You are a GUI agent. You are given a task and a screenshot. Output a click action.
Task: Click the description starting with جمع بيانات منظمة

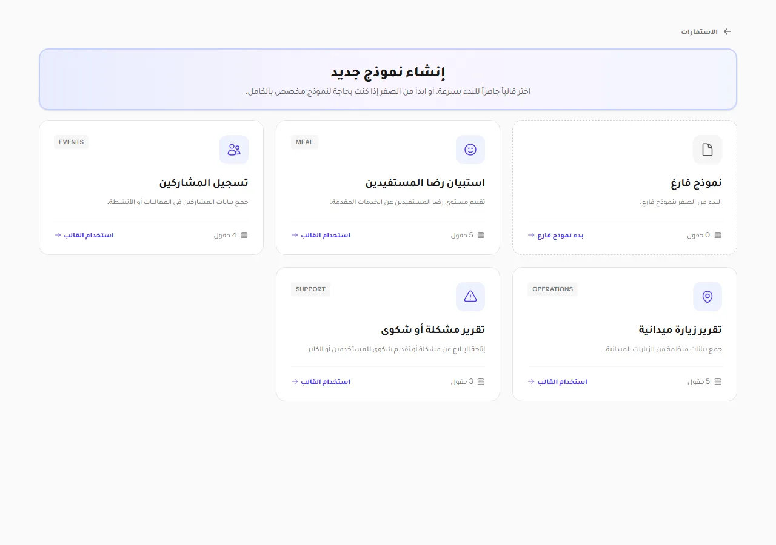pyautogui.click(x=663, y=349)
